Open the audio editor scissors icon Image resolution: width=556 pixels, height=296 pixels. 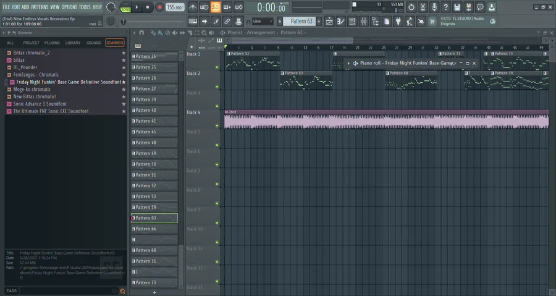click(x=423, y=7)
